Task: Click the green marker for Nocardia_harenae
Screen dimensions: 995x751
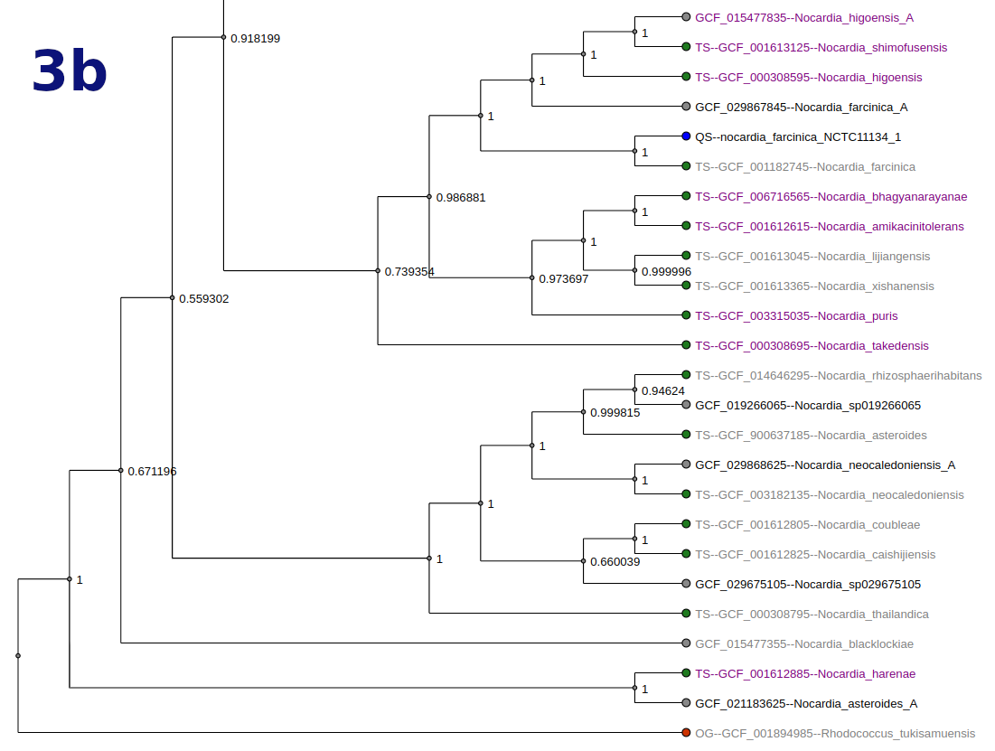Action: click(686, 673)
